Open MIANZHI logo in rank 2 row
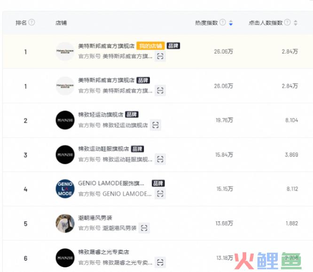Viewport: 313px width, 272px height. tap(65, 120)
